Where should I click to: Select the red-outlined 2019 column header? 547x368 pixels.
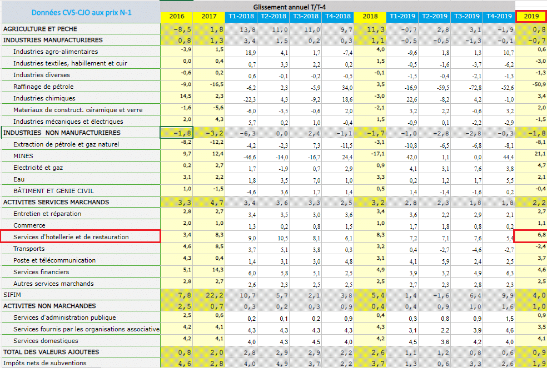pos(531,17)
